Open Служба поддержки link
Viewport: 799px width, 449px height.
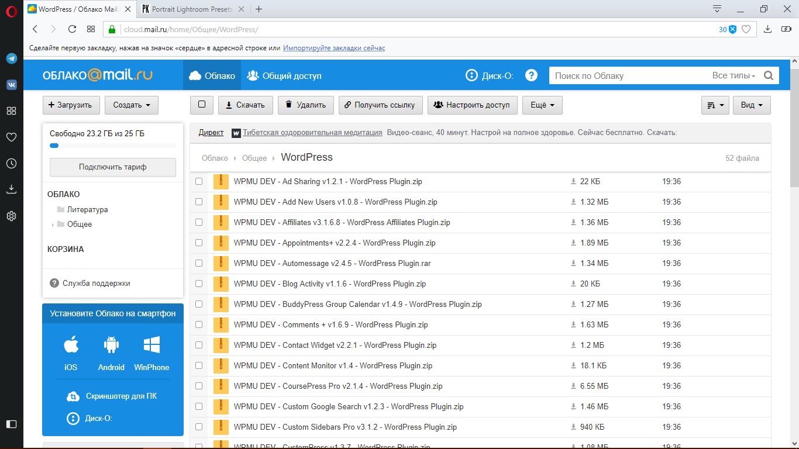pos(91,283)
